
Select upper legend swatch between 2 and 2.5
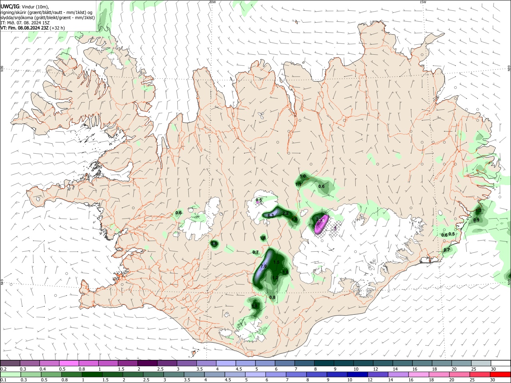(x=147, y=363)
